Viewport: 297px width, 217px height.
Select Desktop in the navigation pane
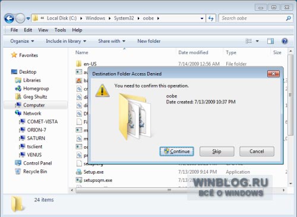[x=28, y=72]
